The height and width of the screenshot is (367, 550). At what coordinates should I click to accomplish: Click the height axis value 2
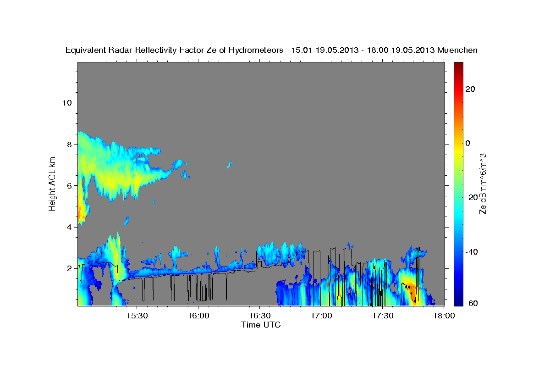pyautogui.click(x=69, y=268)
